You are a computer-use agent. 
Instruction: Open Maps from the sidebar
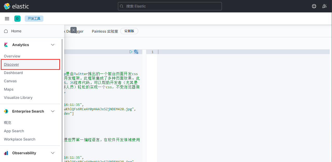9,89
